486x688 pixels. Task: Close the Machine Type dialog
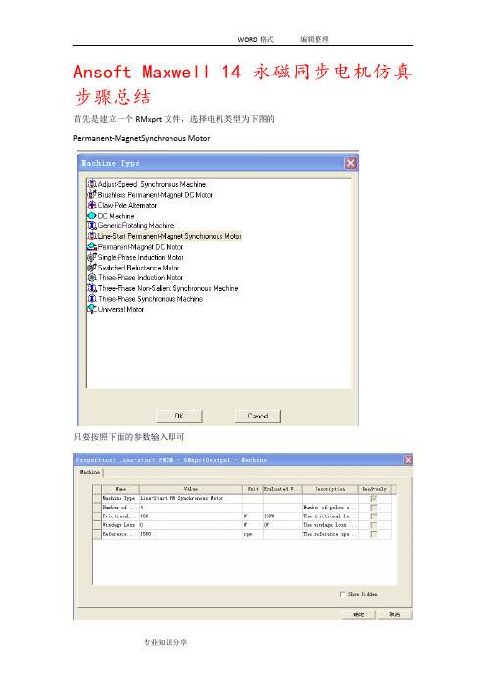tap(351, 164)
